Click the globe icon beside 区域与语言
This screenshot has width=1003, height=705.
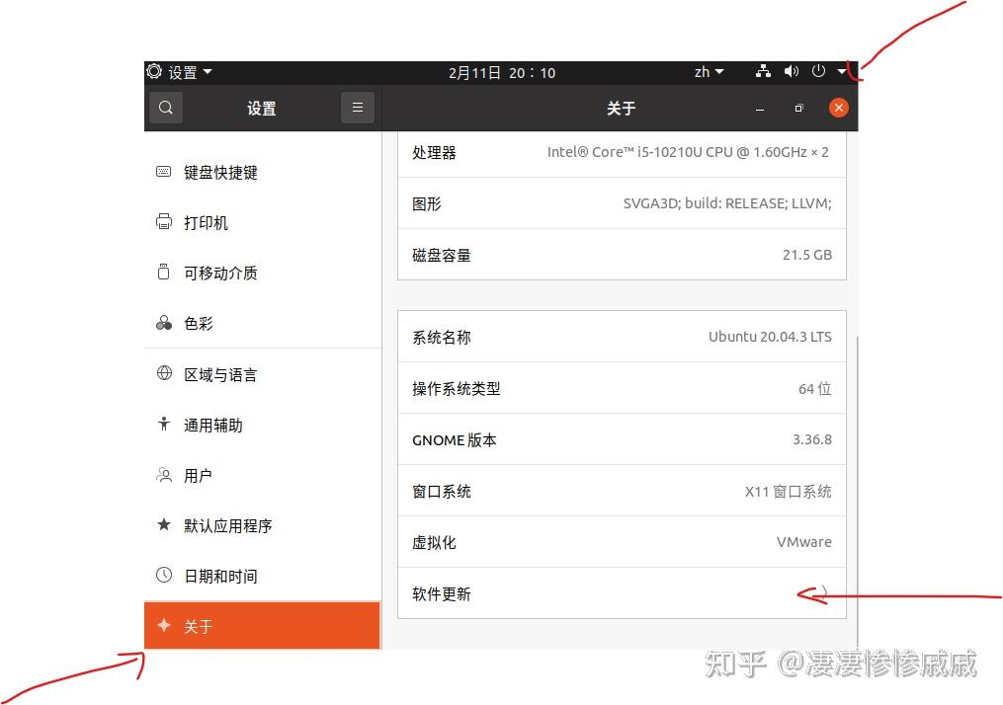[x=163, y=372]
